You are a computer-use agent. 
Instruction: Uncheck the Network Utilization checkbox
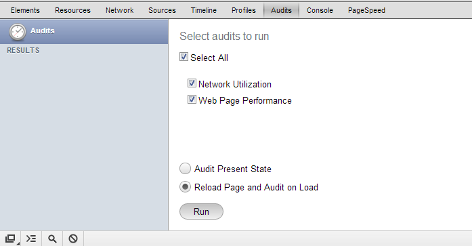click(192, 83)
